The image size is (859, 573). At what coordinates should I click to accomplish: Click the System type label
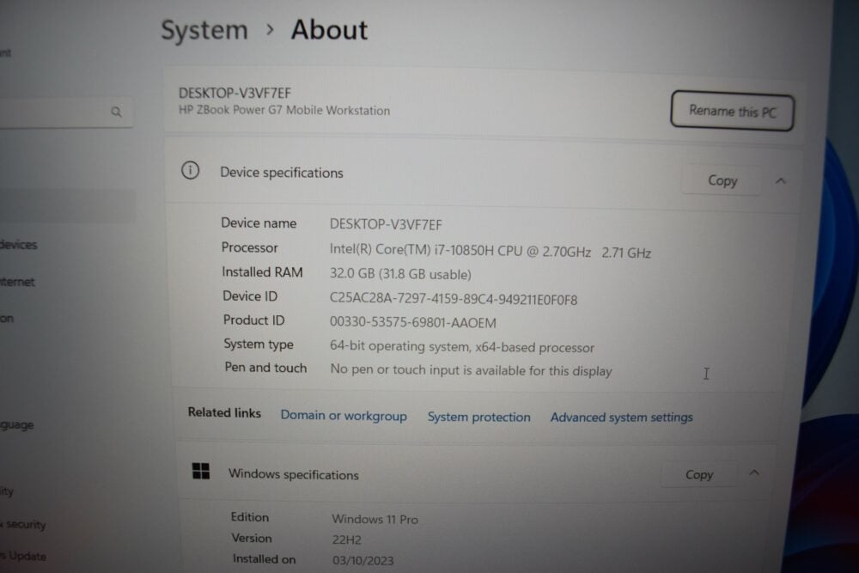(259, 344)
